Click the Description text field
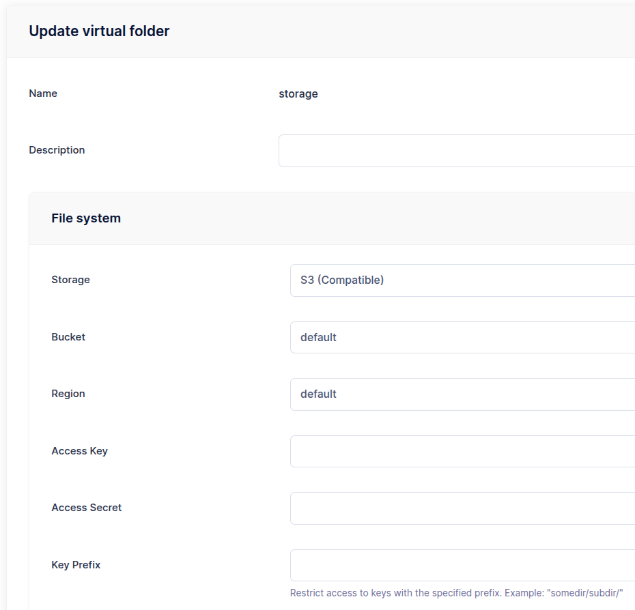Viewport: 635px width, 610px height. click(457, 151)
